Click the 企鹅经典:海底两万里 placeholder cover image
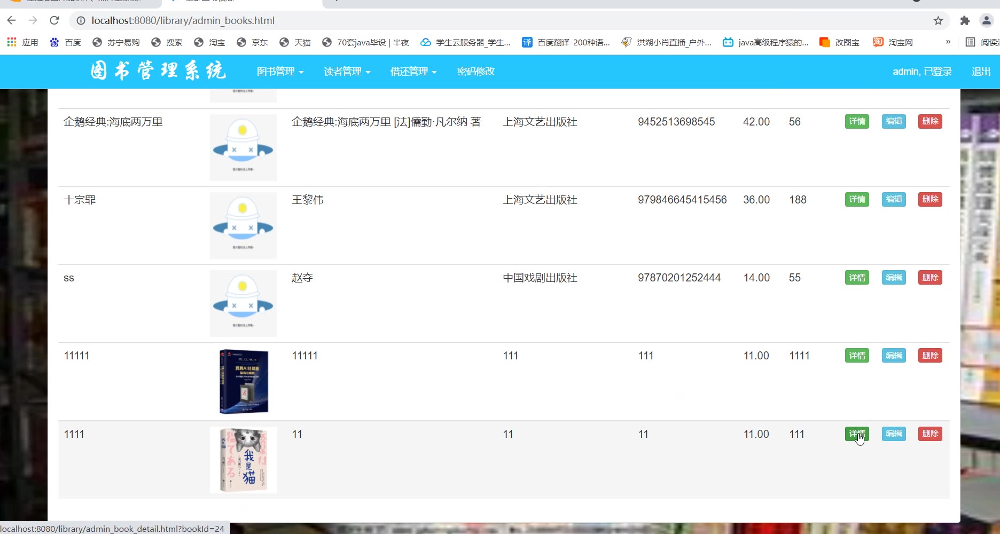The height and width of the screenshot is (534, 1000). [243, 147]
